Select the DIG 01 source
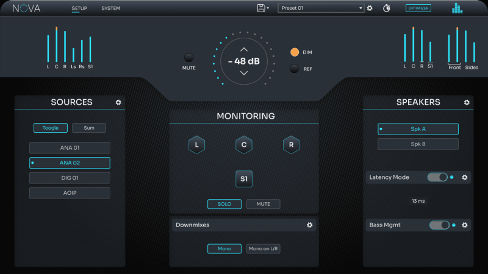488x274 pixels. 70,178
